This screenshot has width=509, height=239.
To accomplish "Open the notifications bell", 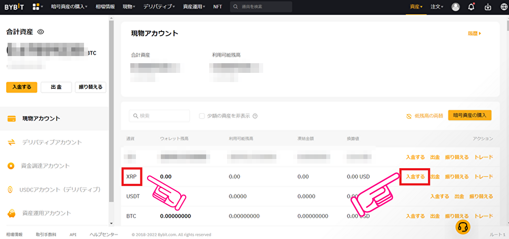I will coord(471,7).
